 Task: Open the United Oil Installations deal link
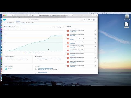click(x=43, y=73)
